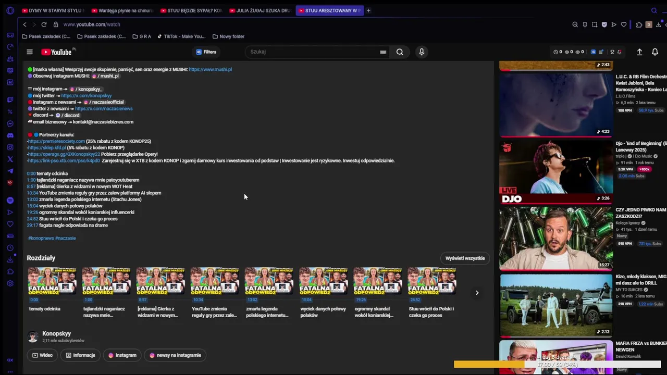Open the chapter thumbnail 'Stuu wrócił do Polski'

click(432, 281)
